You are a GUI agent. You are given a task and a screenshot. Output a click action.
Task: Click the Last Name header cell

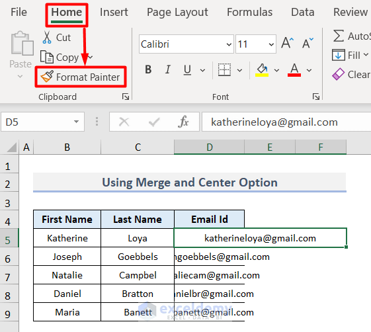138,219
